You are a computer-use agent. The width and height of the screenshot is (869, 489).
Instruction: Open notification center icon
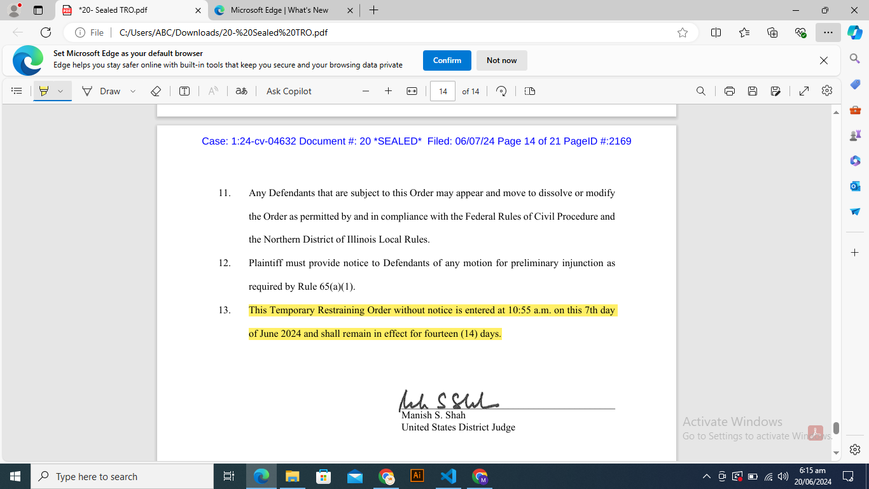click(847, 476)
